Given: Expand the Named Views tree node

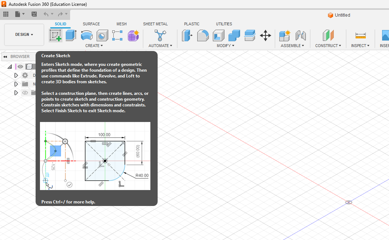Looking at the screenshot, I should tap(16, 84).
